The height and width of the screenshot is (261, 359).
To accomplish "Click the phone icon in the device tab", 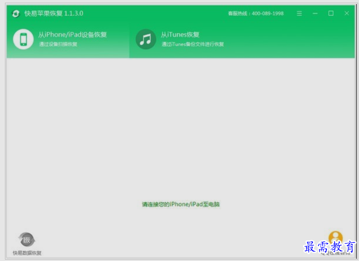I will [23, 39].
